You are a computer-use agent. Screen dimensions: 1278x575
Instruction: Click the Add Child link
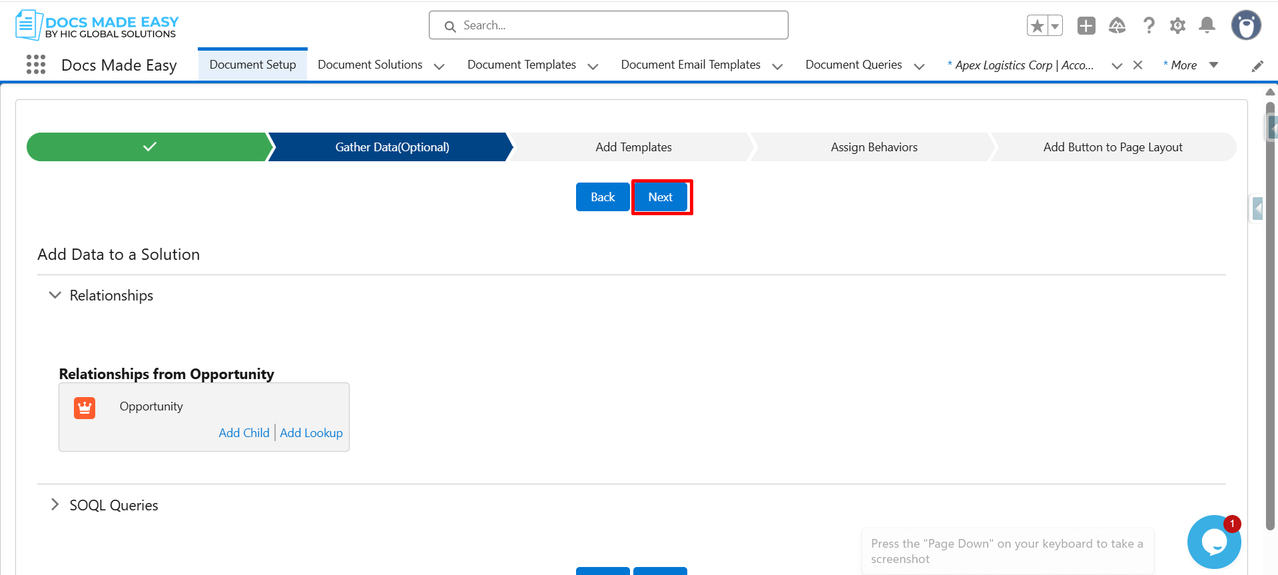pos(244,433)
